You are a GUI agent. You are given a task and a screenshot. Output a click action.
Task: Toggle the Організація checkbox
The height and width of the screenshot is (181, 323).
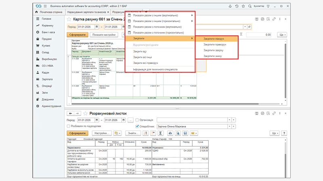pyautogui.click(x=137, y=120)
